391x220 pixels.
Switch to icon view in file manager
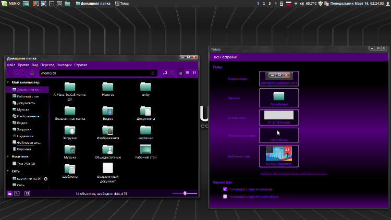(x=180, y=73)
